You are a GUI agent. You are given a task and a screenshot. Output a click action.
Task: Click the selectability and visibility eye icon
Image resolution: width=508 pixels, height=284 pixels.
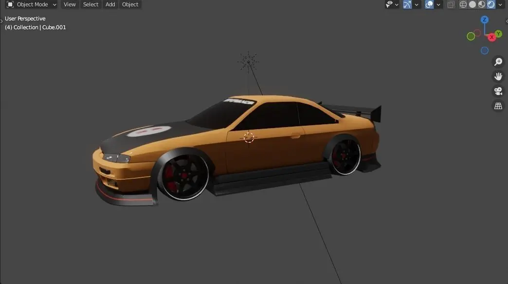pyautogui.click(x=389, y=4)
